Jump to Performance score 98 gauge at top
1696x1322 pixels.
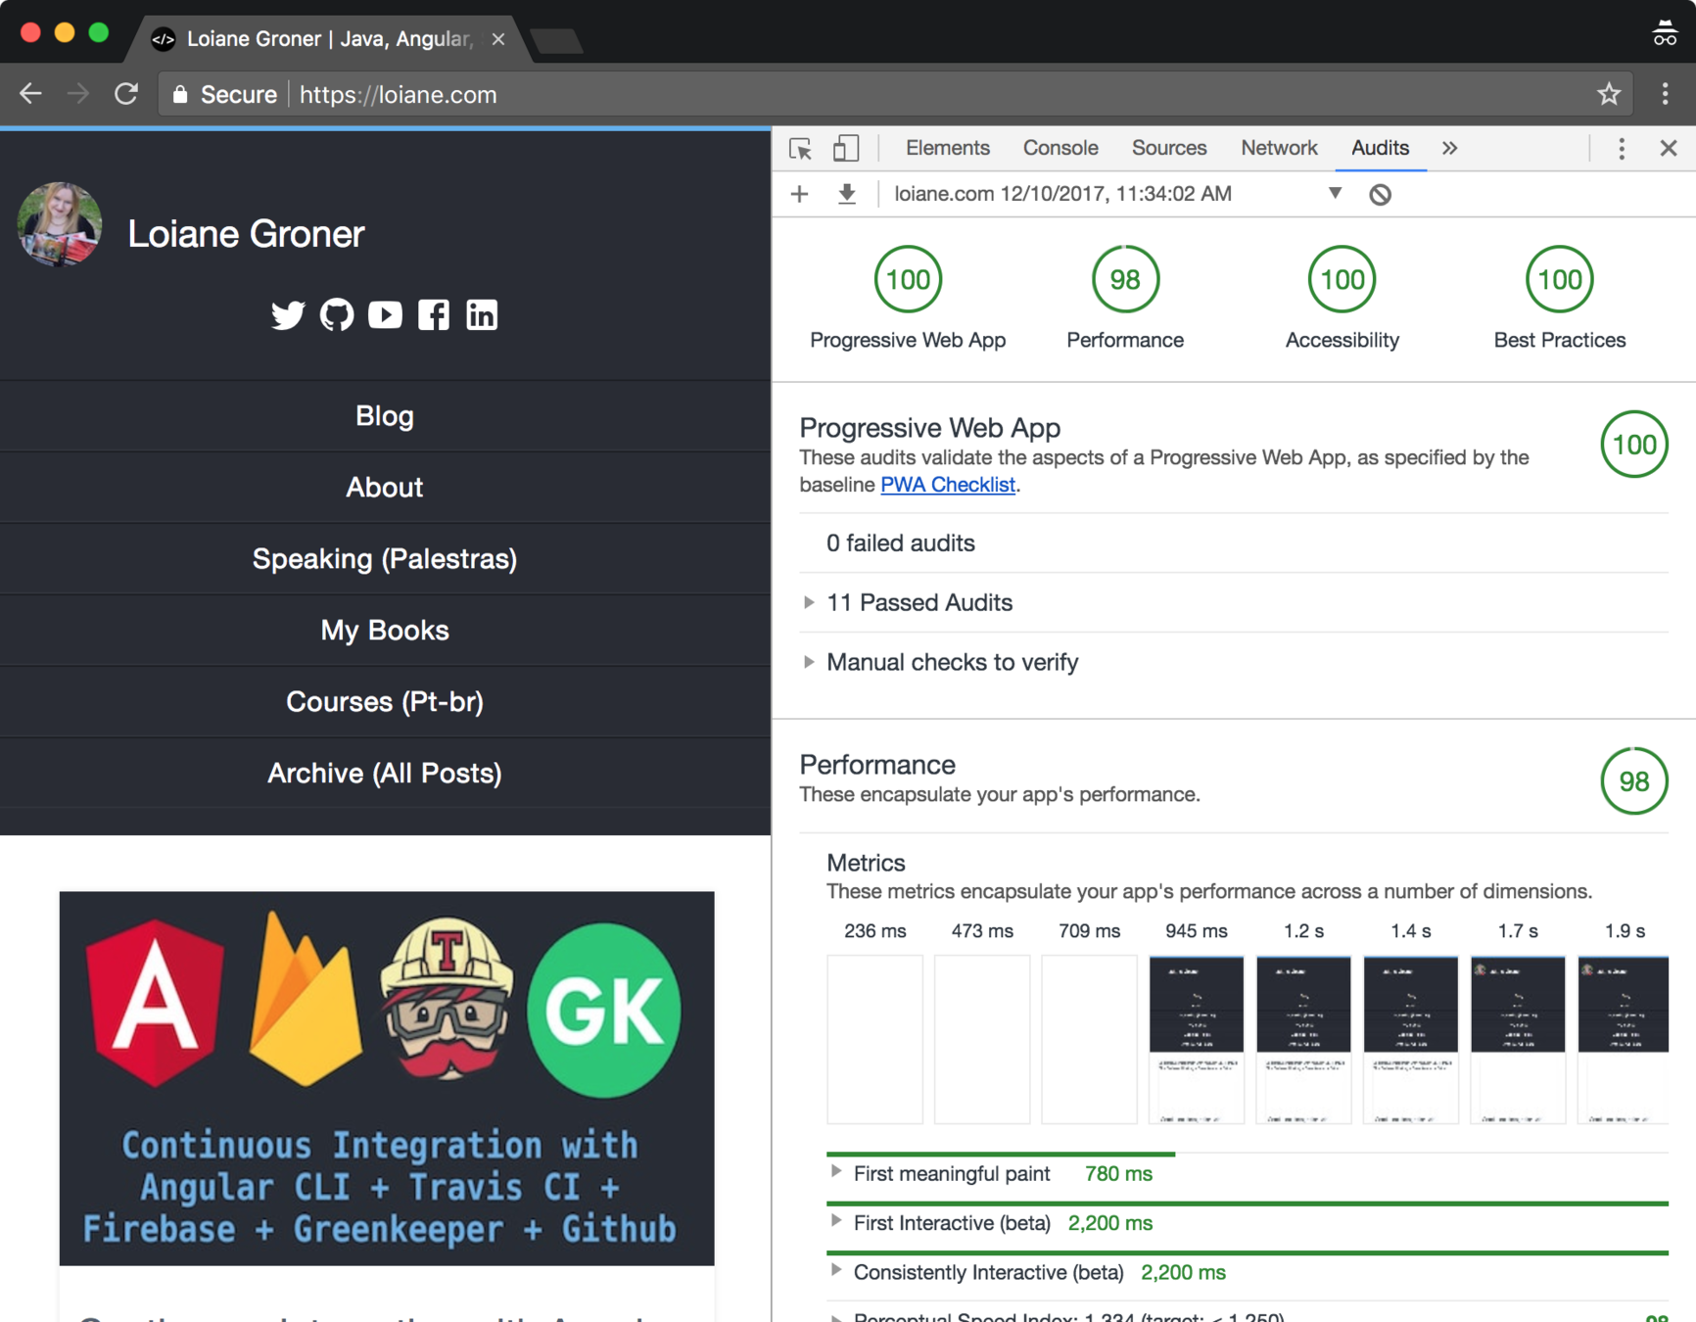(x=1125, y=280)
